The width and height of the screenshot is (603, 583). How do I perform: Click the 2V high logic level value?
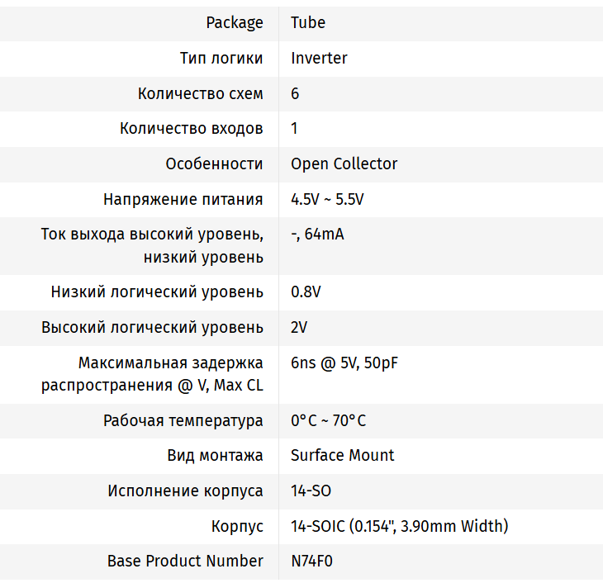(x=299, y=328)
